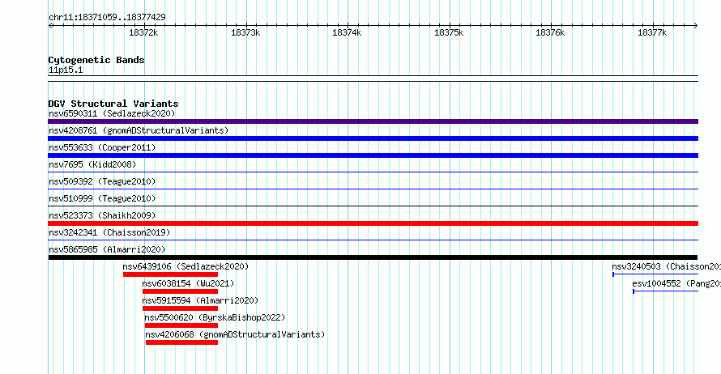Screen dimensions: 721x374
Task: Select the thin blue nsv3240503 variant line
Action: 655,274
